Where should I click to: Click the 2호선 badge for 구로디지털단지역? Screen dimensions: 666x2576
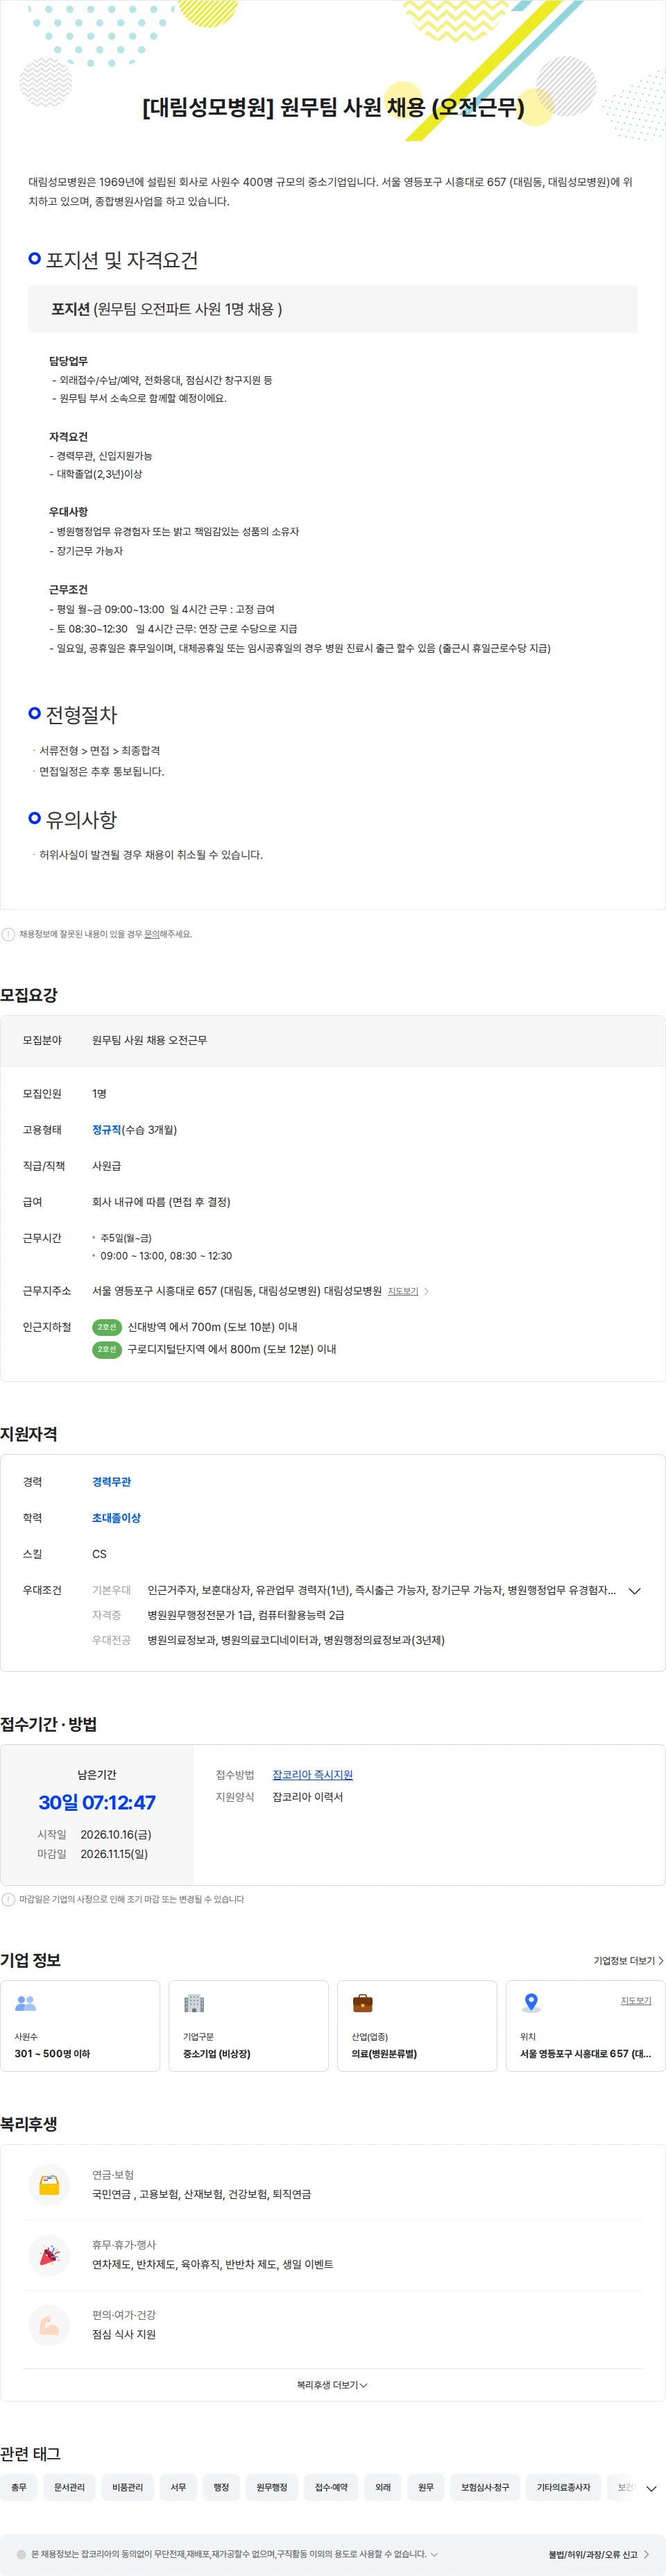coord(107,1349)
